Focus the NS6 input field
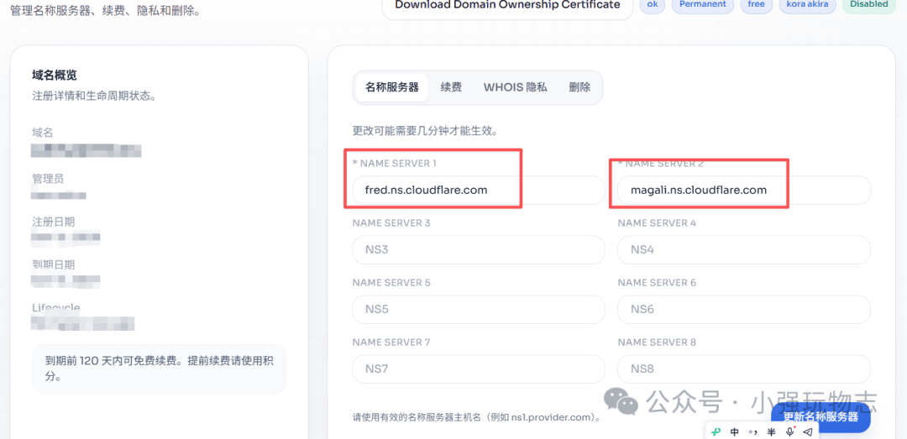Screen dimensions: 907x439 [x=744, y=310]
